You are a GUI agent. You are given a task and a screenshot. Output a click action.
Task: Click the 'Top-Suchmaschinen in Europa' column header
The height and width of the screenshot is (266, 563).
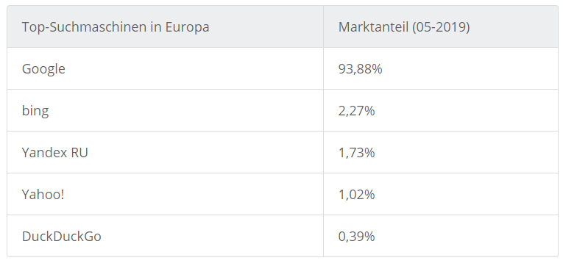click(x=165, y=27)
